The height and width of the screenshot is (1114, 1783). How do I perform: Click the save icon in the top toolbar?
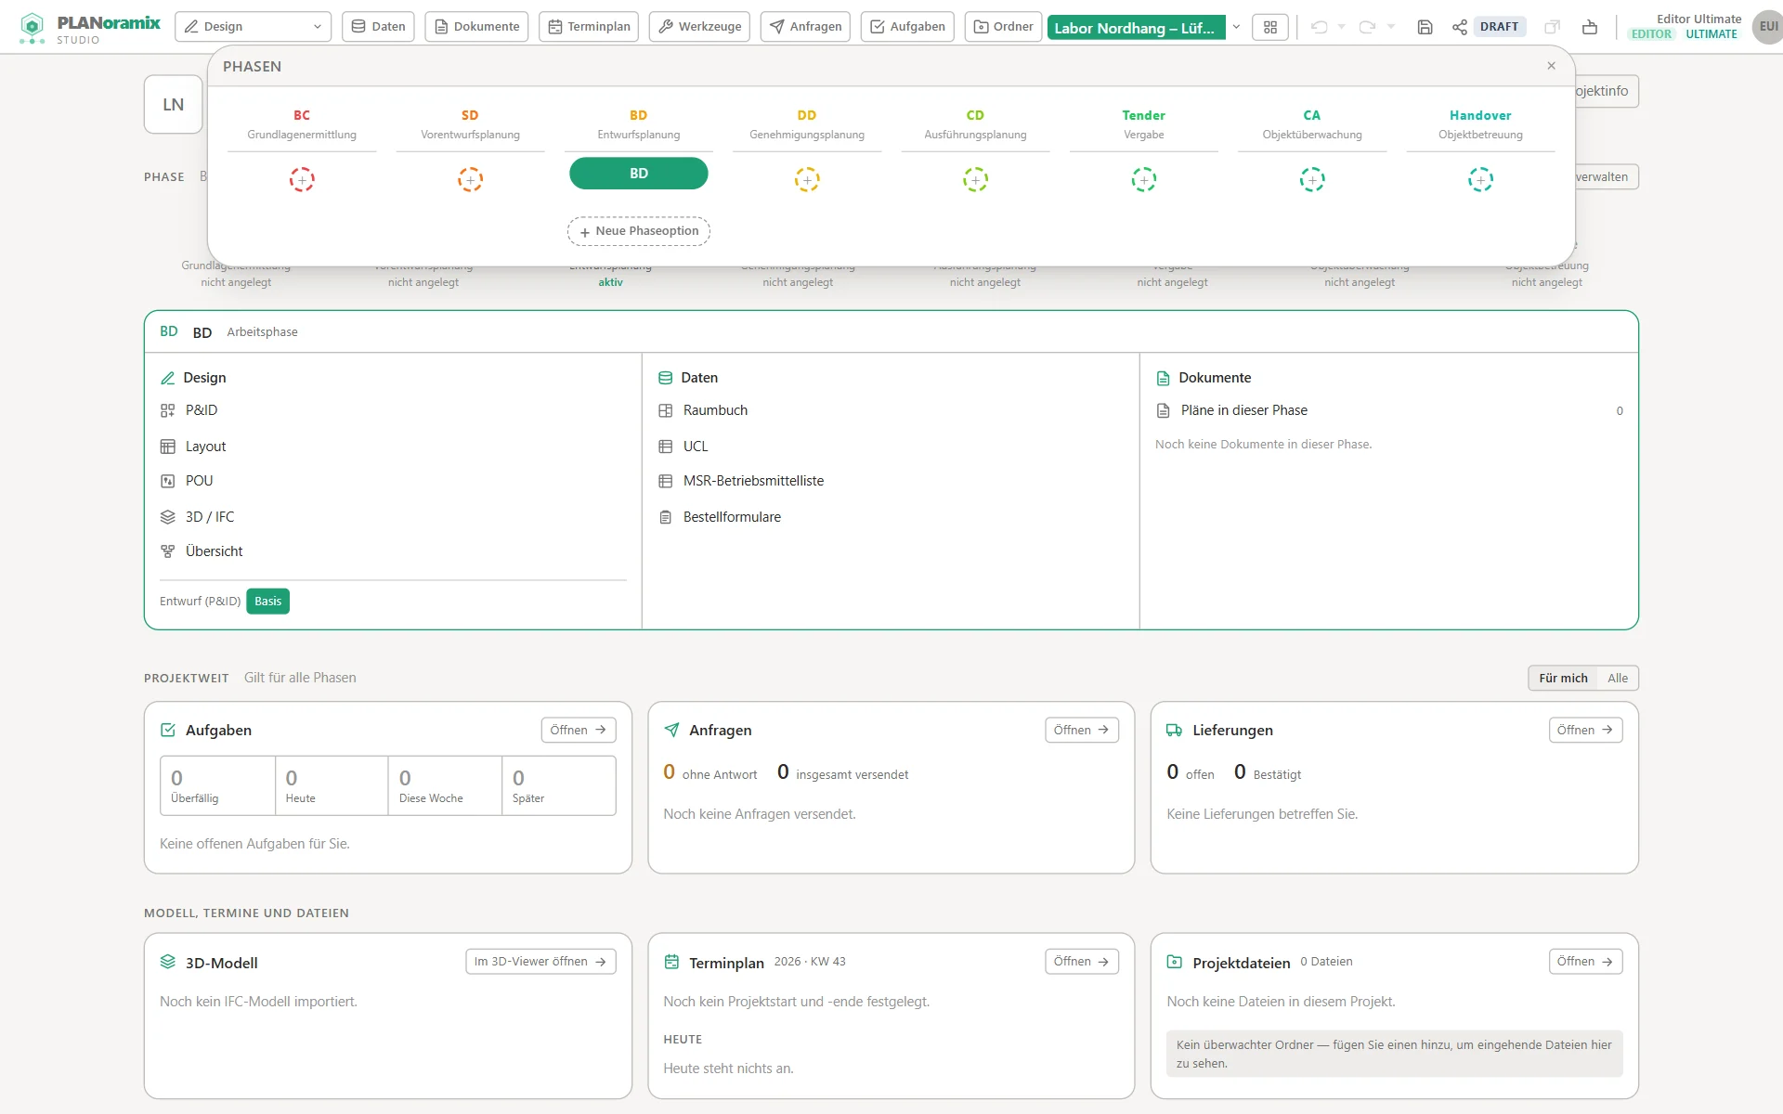coord(1425,27)
